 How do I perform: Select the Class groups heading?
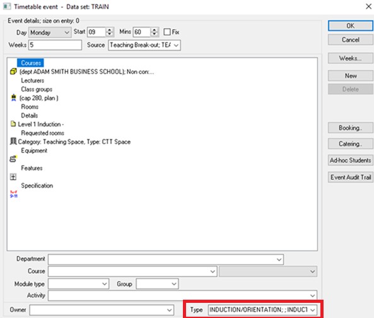pos(37,90)
